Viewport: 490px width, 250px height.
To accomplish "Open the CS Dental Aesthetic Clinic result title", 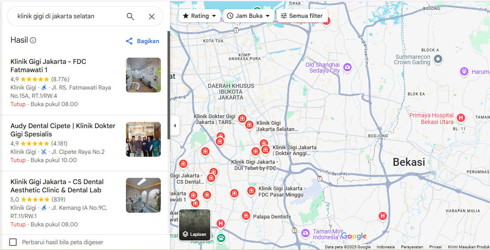I will pos(57,186).
